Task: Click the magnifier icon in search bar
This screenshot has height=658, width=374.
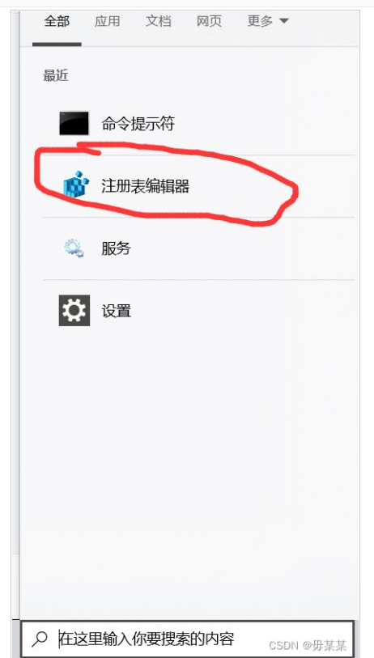Action: [x=40, y=639]
